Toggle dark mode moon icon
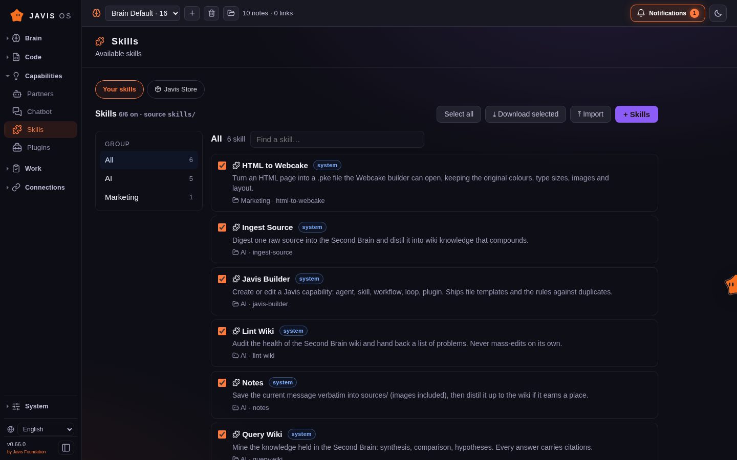 click(x=718, y=13)
